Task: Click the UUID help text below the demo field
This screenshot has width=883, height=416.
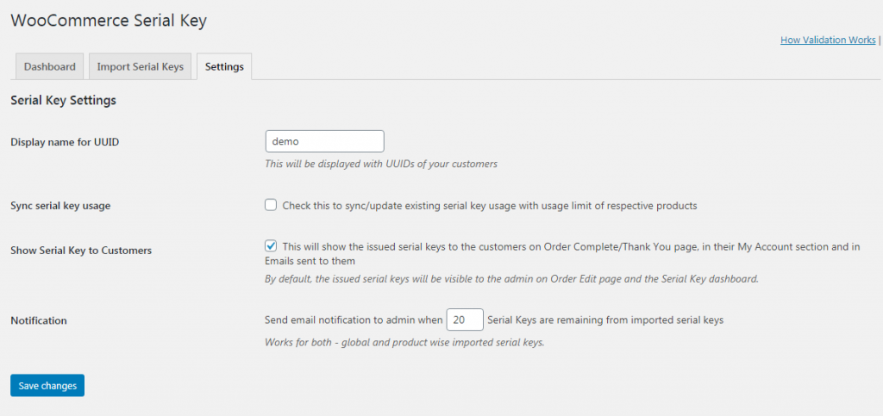Action: [x=380, y=164]
